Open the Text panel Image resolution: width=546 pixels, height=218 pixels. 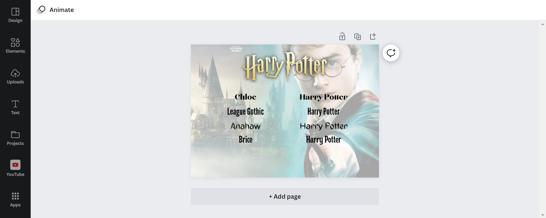coord(15,108)
